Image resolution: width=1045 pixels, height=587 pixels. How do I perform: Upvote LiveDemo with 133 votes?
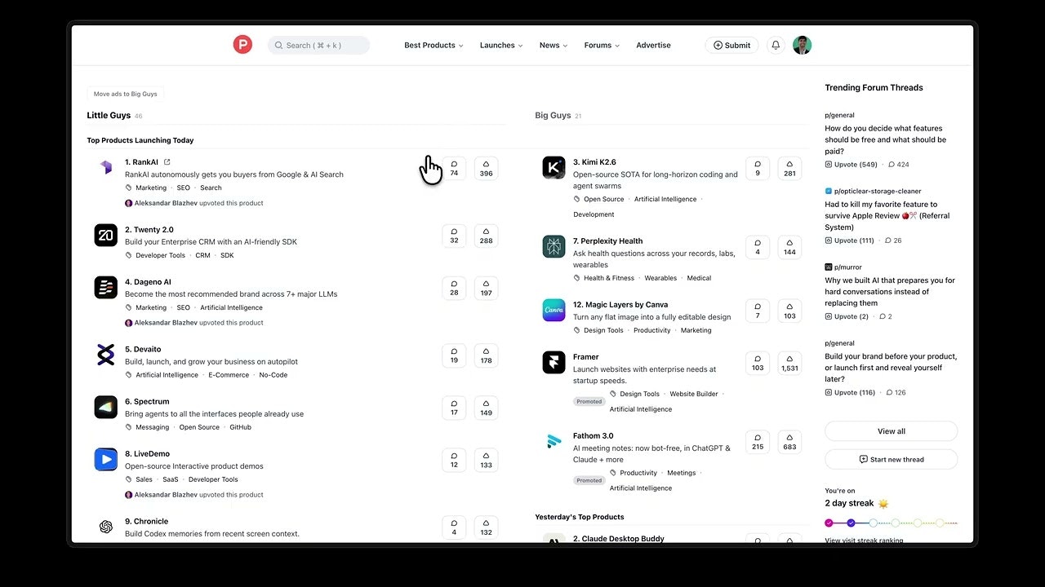click(487, 460)
